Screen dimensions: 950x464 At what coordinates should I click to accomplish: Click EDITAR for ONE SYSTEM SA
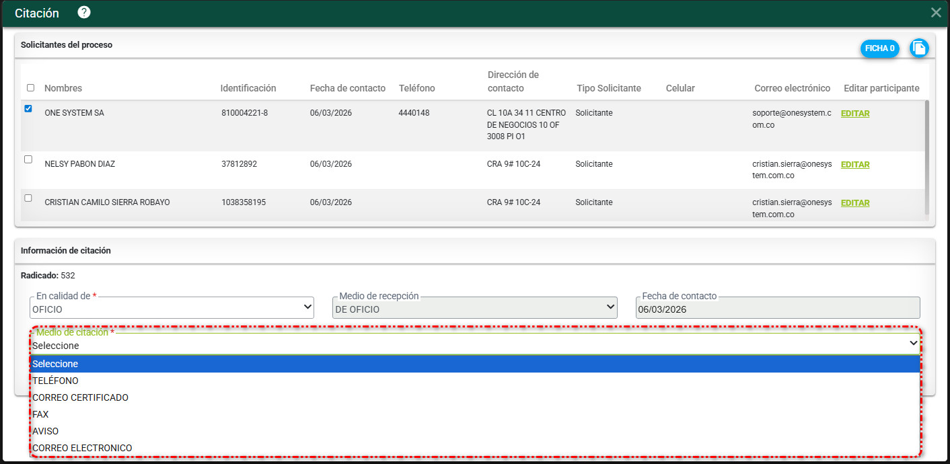[x=855, y=114]
